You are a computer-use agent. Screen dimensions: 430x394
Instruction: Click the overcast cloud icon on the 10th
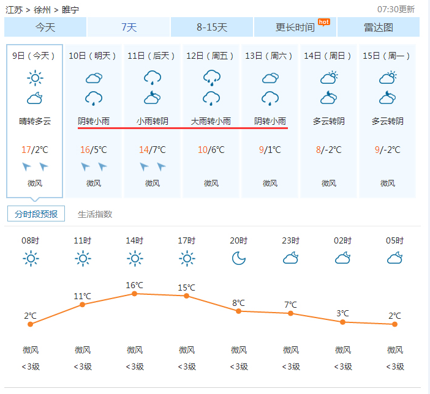[x=94, y=78]
